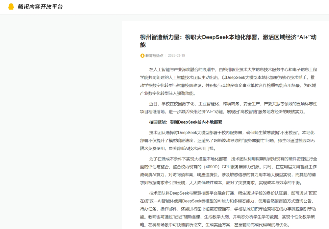Image resolution: width=329 pixels, height=229 pixels.
Task: Click the divider between tag and date
Action: pos(166,55)
